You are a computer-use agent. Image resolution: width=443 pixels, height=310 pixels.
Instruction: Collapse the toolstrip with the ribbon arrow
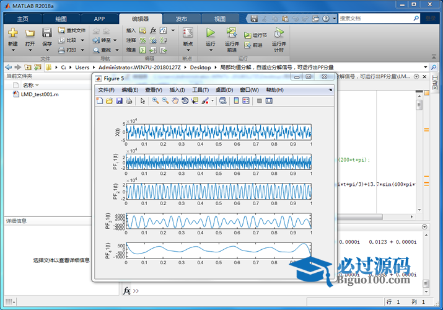pos(434,57)
